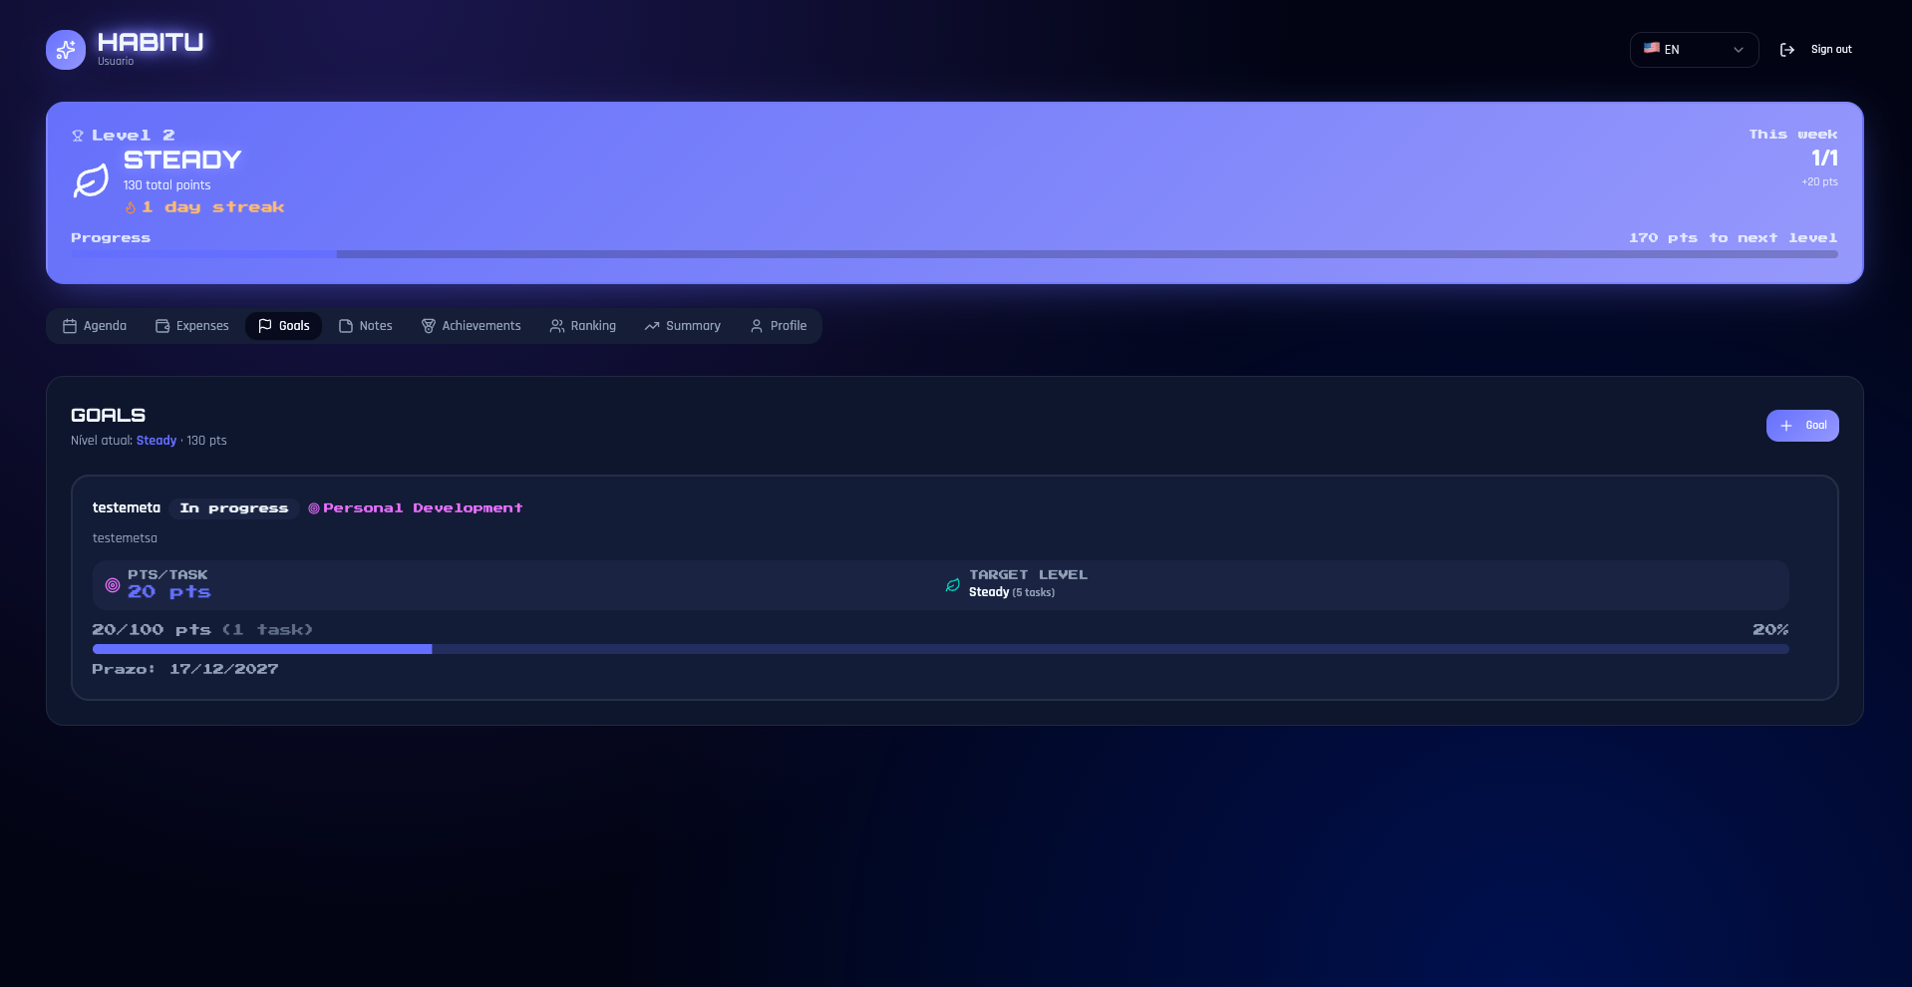Click the testemeta goal progress bar
Viewport: 1912px width, 987px height.
(941, 649)
